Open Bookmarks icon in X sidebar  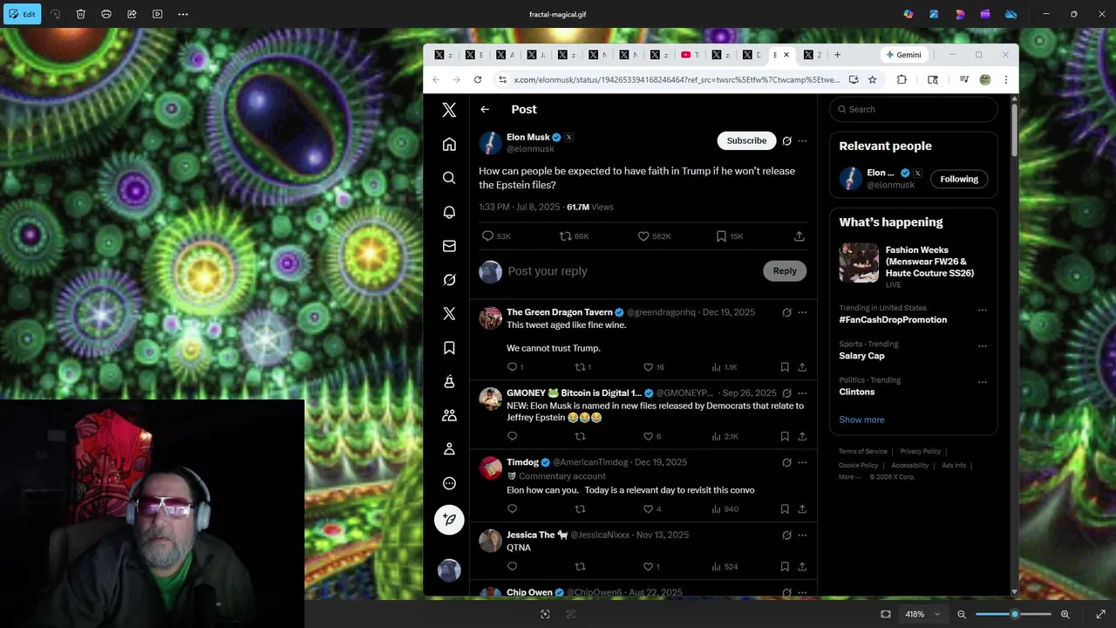tap(449, 348)
